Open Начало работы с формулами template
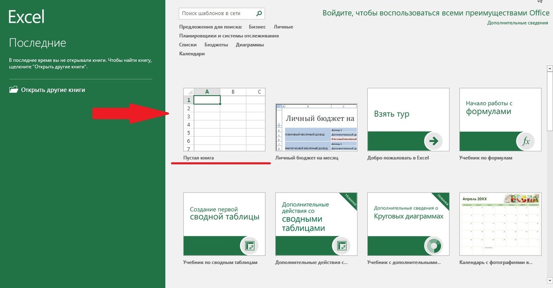This screenshot has height=288, width=553. click(x=501, y=119)
